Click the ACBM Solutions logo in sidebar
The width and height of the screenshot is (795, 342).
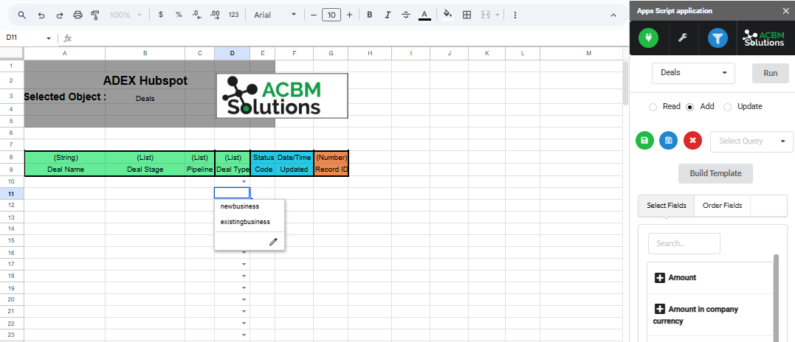click(x=763, y=38)
